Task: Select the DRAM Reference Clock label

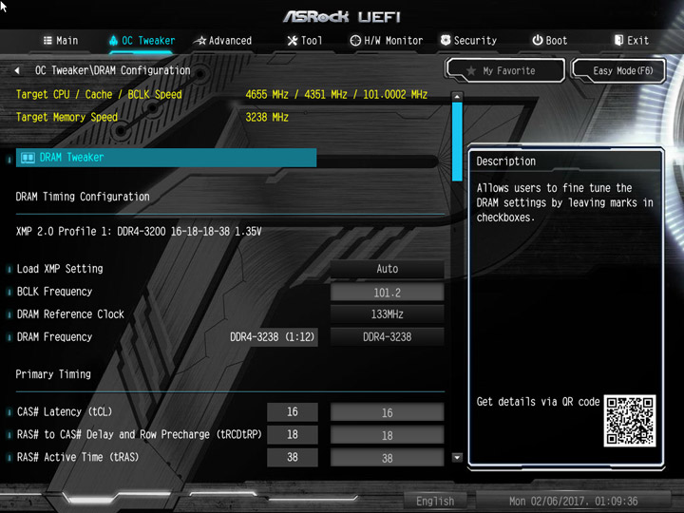Action: click(70, 314)
